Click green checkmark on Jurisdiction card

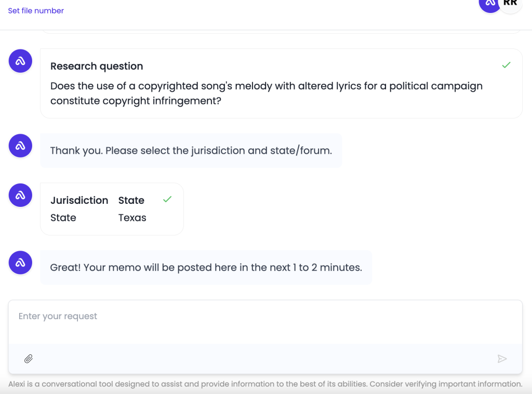tap(167, 200)
